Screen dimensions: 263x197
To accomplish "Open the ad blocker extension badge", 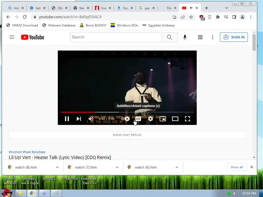I will (202, 17).
